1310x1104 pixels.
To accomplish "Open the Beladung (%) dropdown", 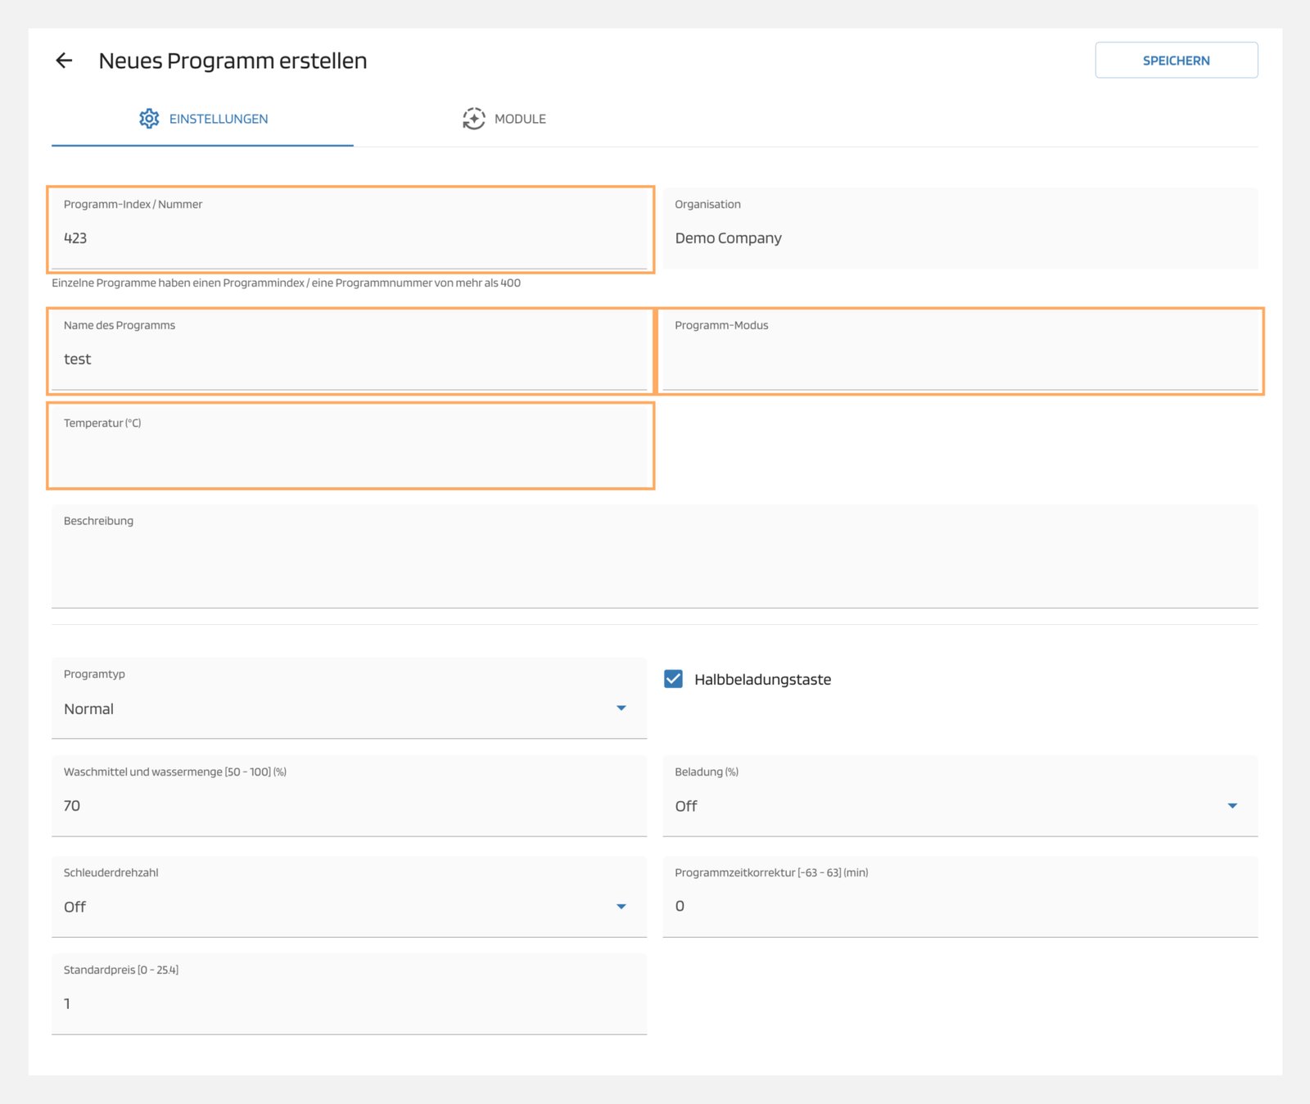I will point(960,806).
